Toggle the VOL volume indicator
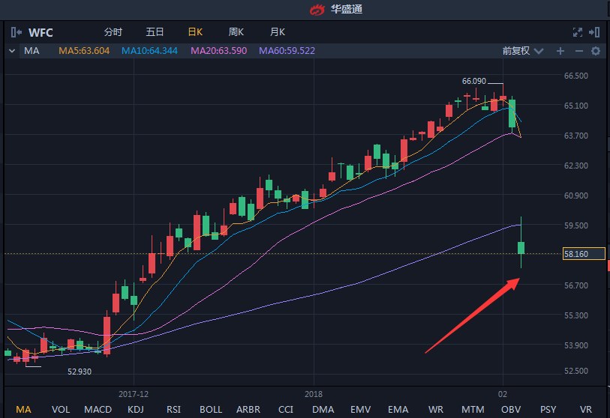 (x=61, y=409)
